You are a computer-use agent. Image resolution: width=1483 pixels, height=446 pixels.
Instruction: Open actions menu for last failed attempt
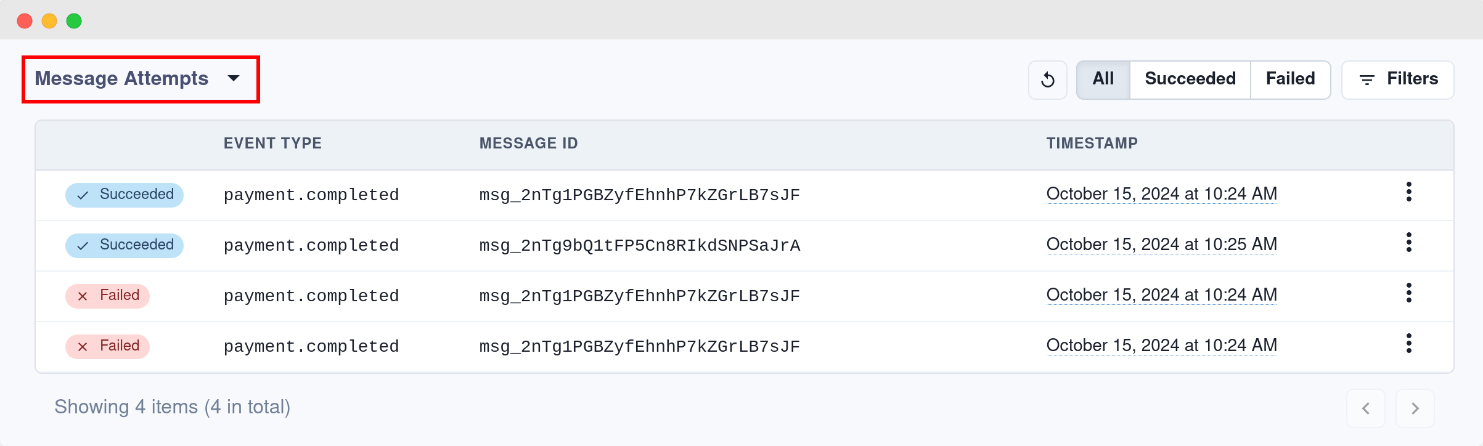point(1410,344)
